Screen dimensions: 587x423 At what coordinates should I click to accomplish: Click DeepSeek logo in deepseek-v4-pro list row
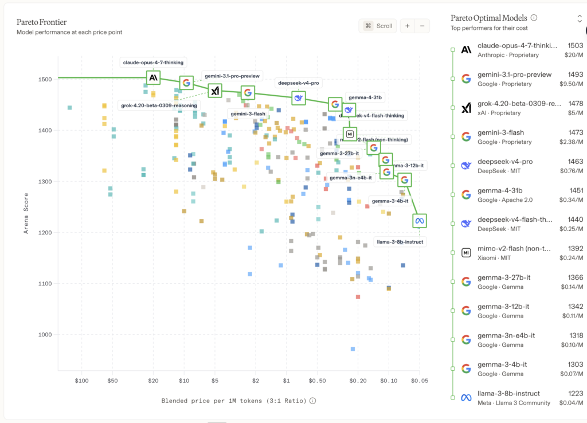466,166
